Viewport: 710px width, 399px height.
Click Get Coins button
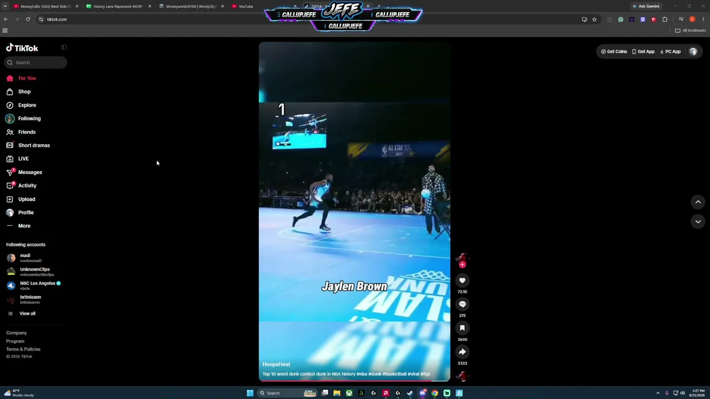[613, 52]
